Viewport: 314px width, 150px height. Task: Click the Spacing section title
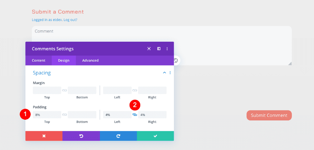click(42, 73)
